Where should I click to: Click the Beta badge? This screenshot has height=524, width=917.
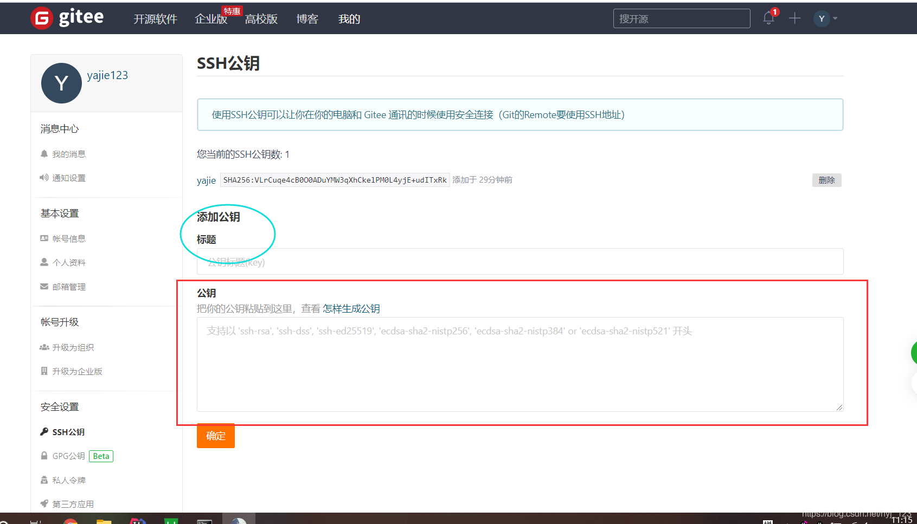[101, 456]
